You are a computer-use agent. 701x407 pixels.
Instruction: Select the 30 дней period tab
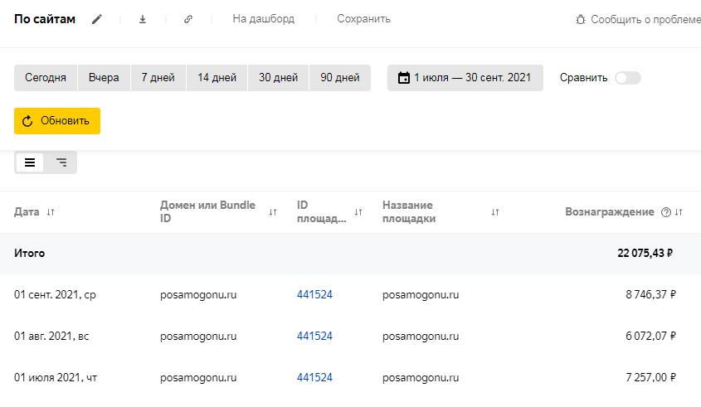click(x=278, y=78)
